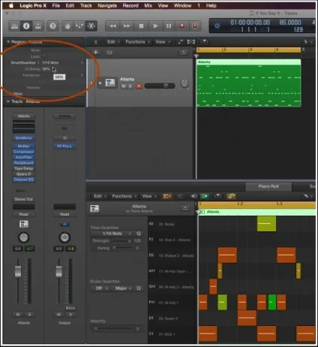Solo the Atlanta track in header

(x=130, y=86)
